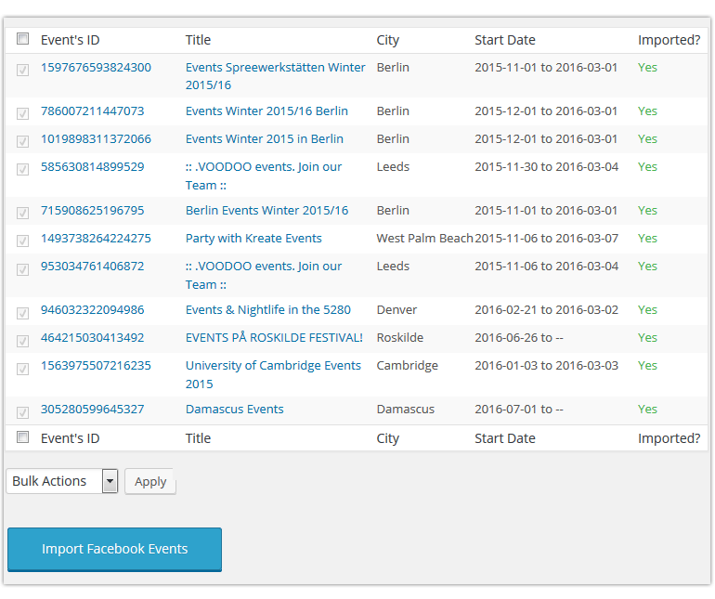This screenshot has height=599, width=715.
Task: Click the top City column header
Action: tap(387, 40)
